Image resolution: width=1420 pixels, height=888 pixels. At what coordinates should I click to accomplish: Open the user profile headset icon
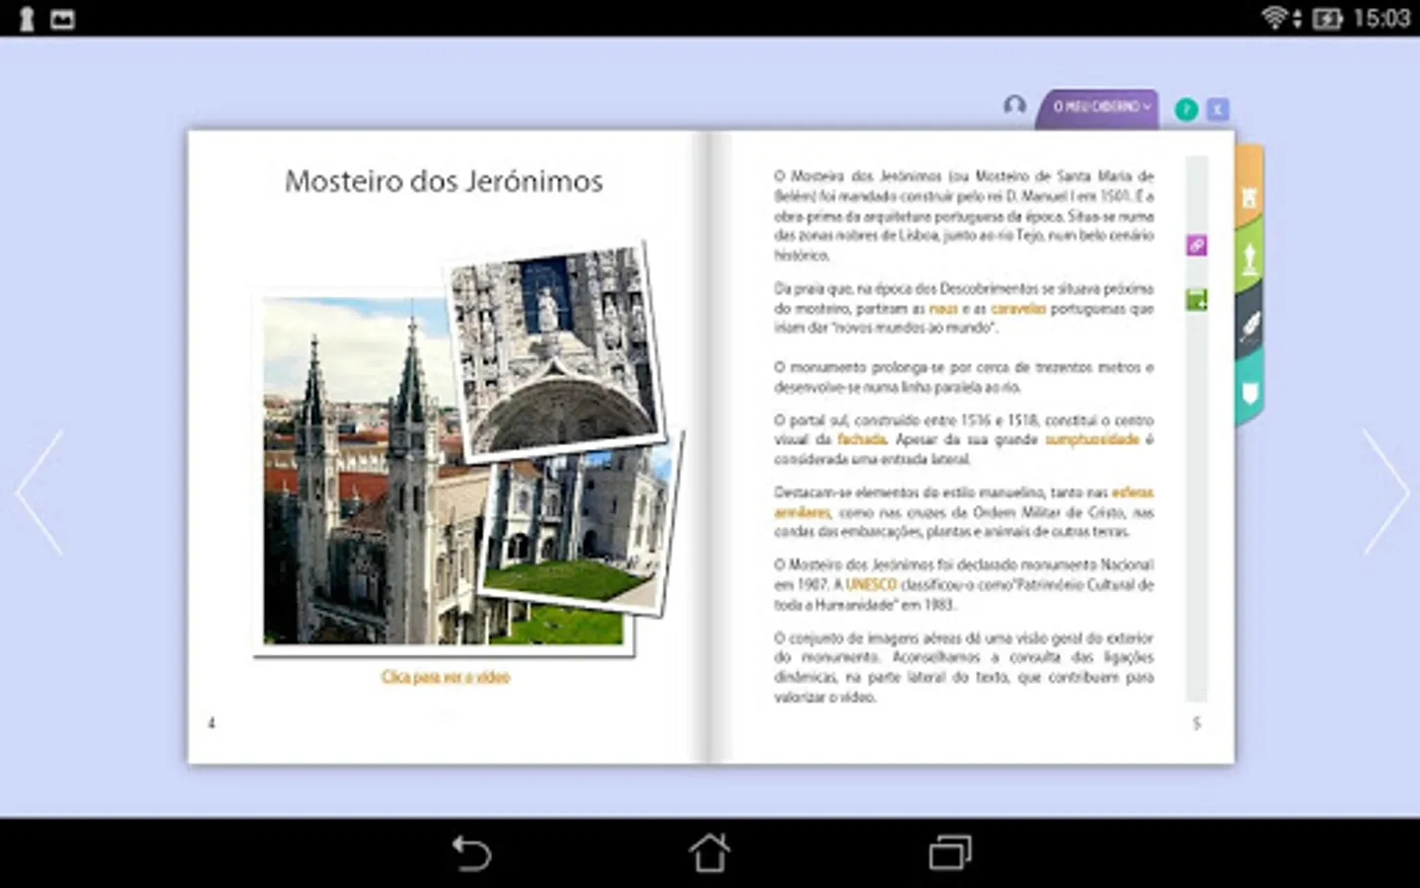pyautogui.click(x=1014, y=106)
